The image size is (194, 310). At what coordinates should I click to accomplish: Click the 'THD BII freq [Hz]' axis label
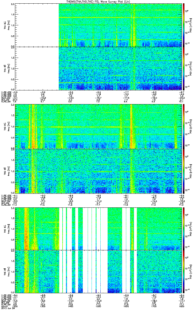[x=6, y=171]
